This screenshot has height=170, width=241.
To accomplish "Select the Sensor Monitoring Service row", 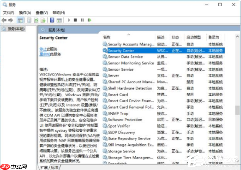I will pyautogui.click(x=164, y=63).
